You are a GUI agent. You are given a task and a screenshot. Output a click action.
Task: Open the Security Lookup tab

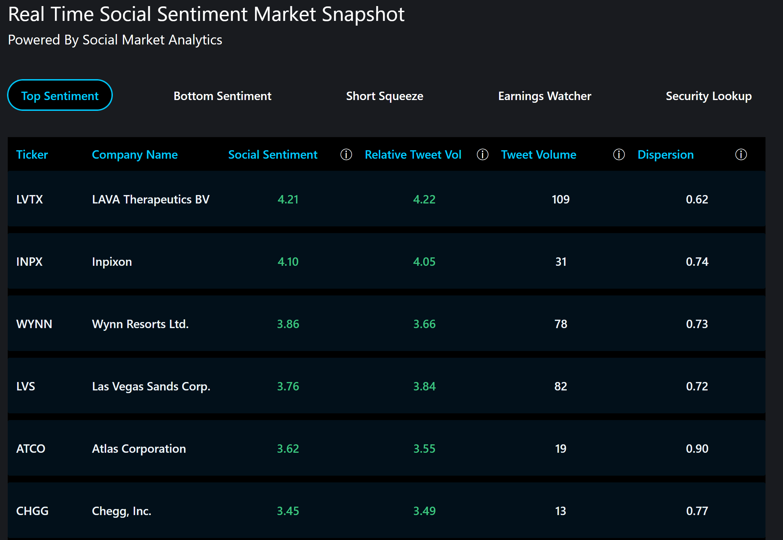709,96
